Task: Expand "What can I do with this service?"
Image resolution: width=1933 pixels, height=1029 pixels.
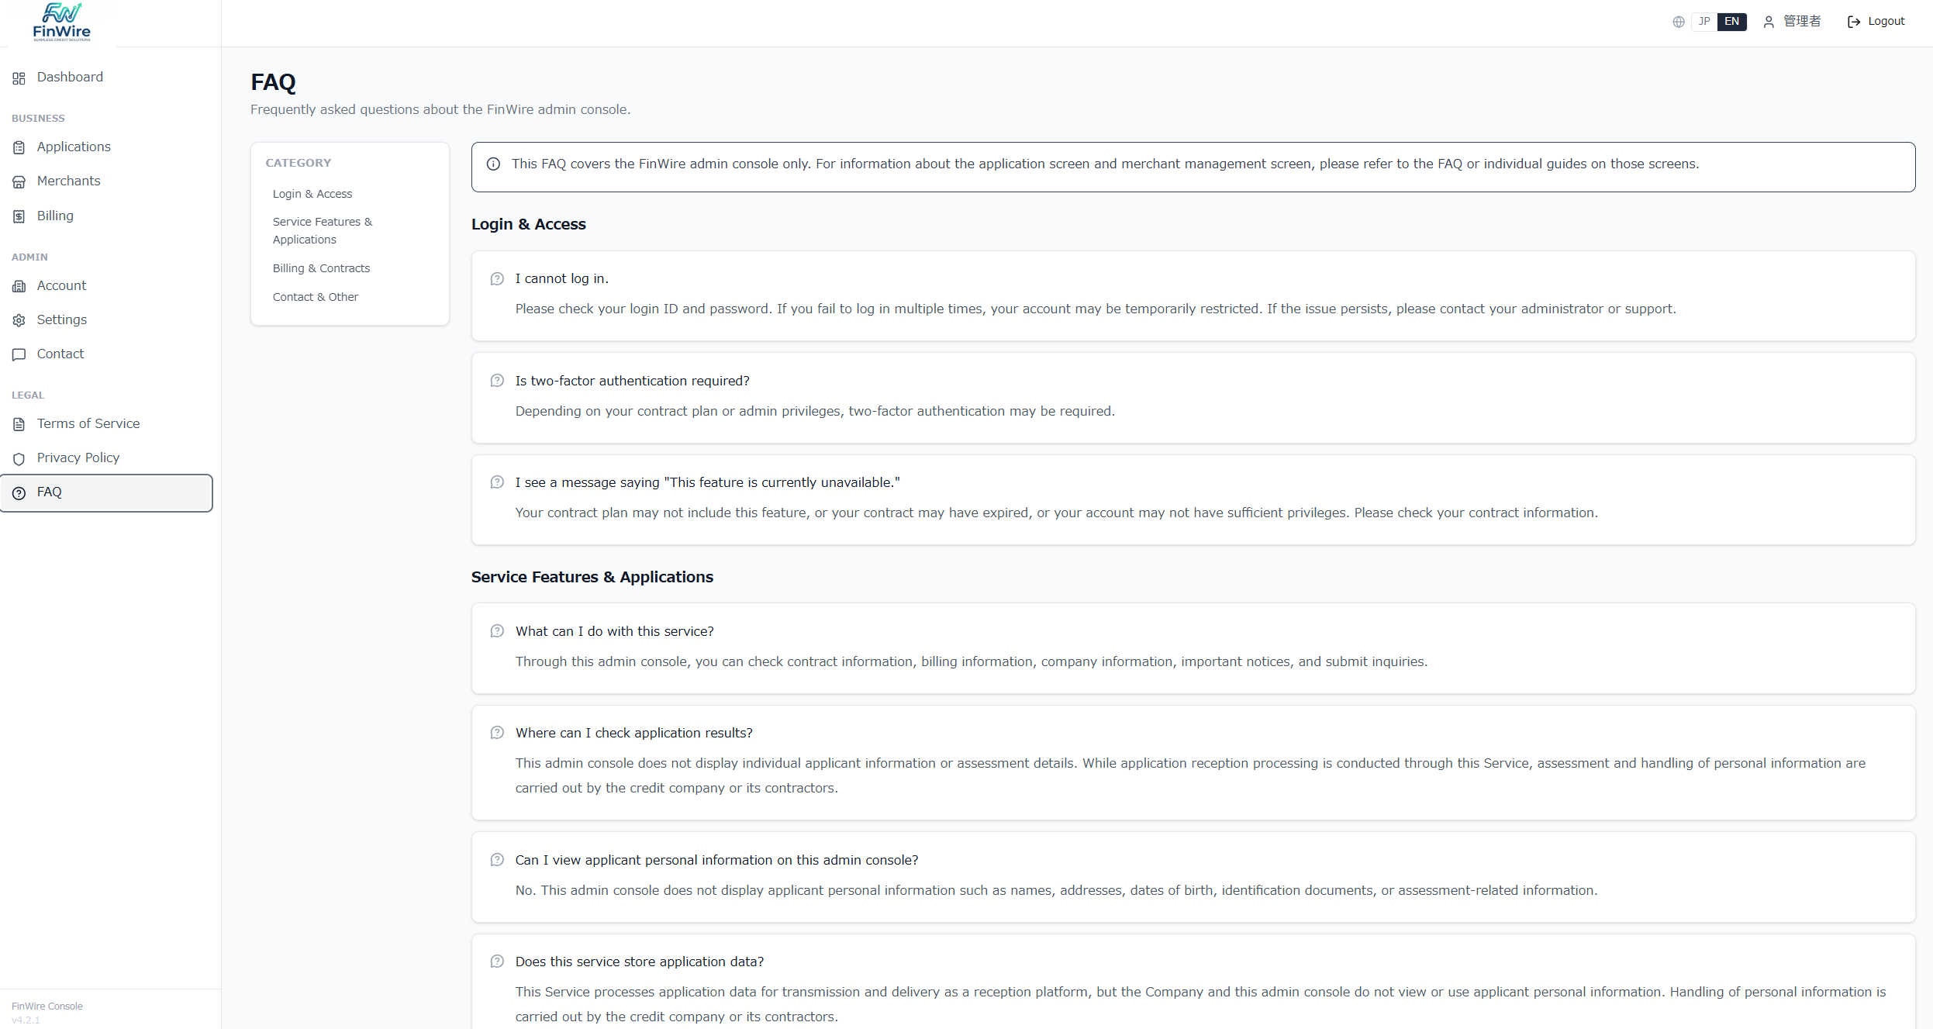Action: pos(614,631)
